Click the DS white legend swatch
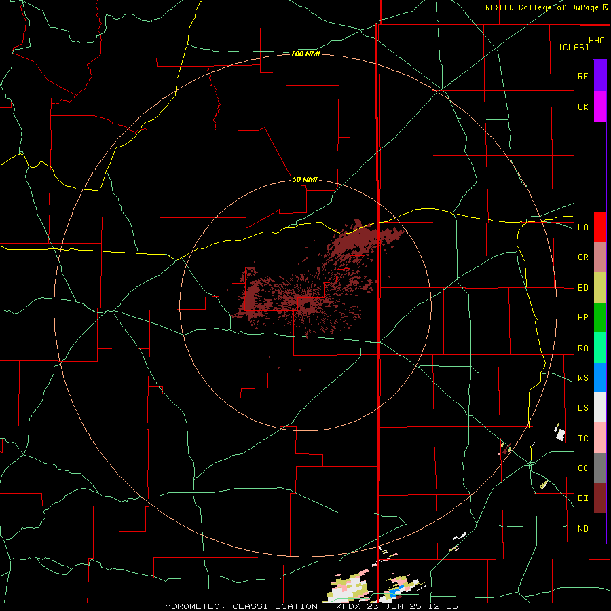The width and height of the screenshot is (611, 611). [599, 407]
